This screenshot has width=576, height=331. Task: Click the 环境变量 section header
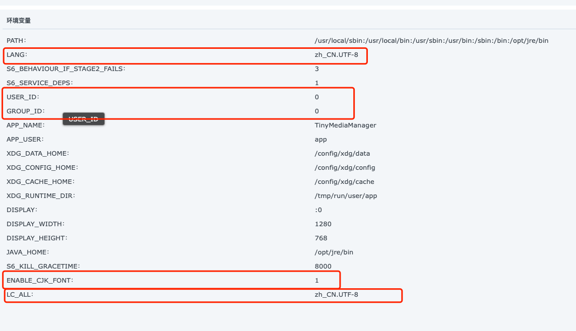(x=19, y=21)
